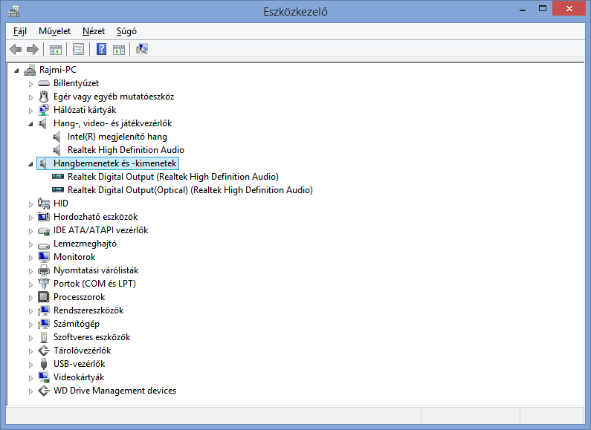Click speaker icon of Hang-, video- és játékvezérlők
Viewport: 591px width, 430px height.
pyautogui.click(x=43, y=123)
